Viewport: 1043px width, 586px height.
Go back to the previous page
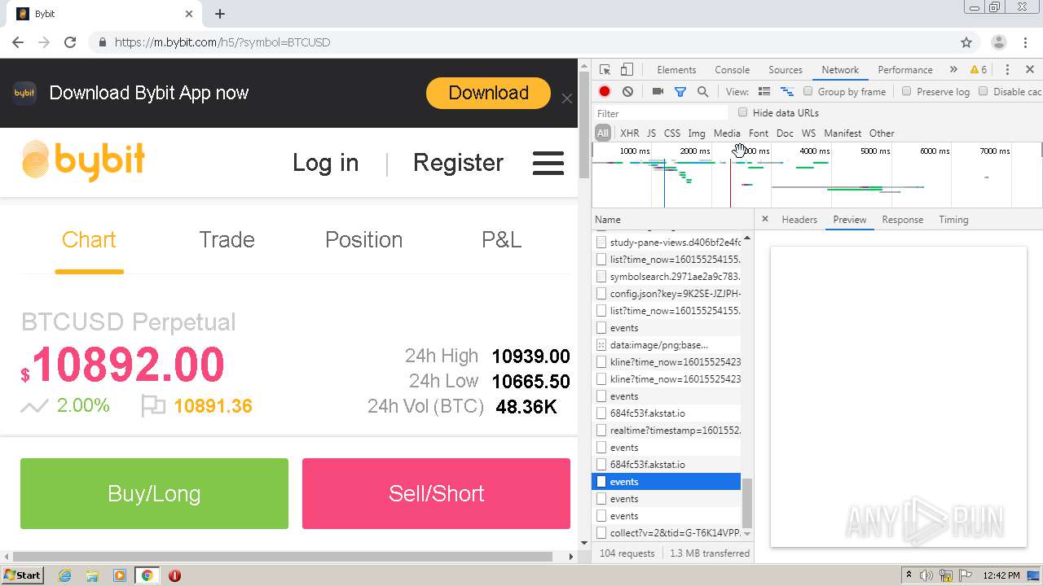[18, 42]
